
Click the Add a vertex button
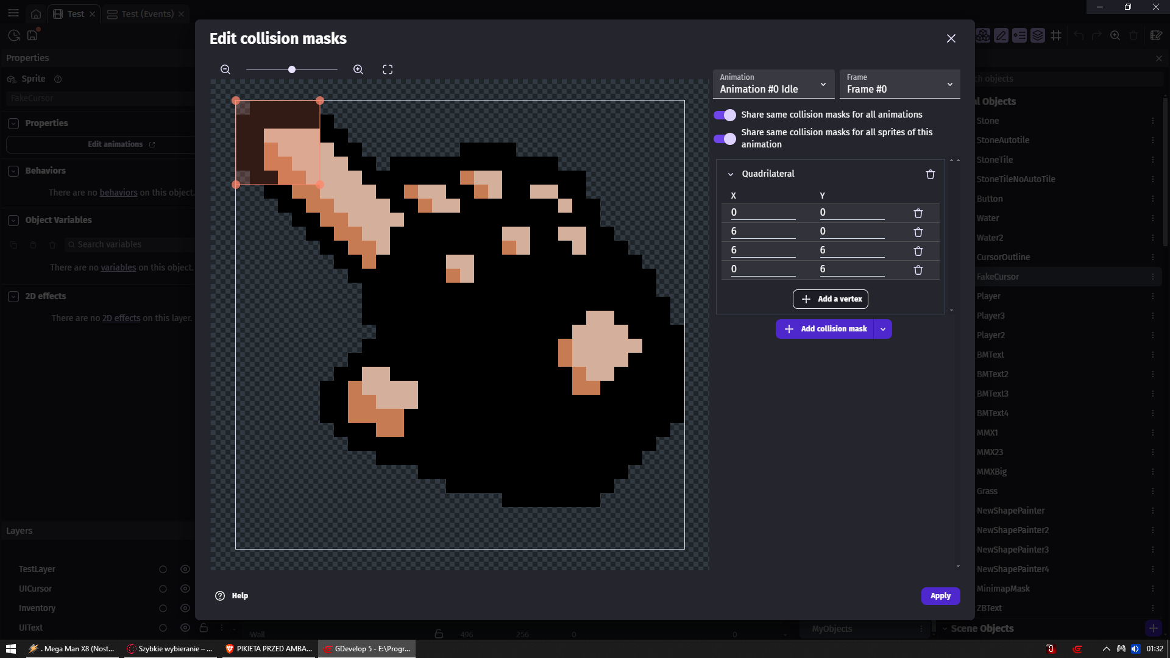831,299
